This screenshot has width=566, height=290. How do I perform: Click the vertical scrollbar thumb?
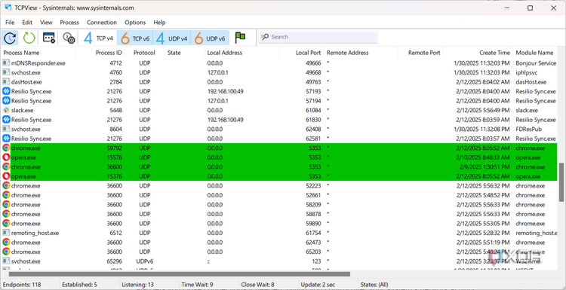click(561, 182)
